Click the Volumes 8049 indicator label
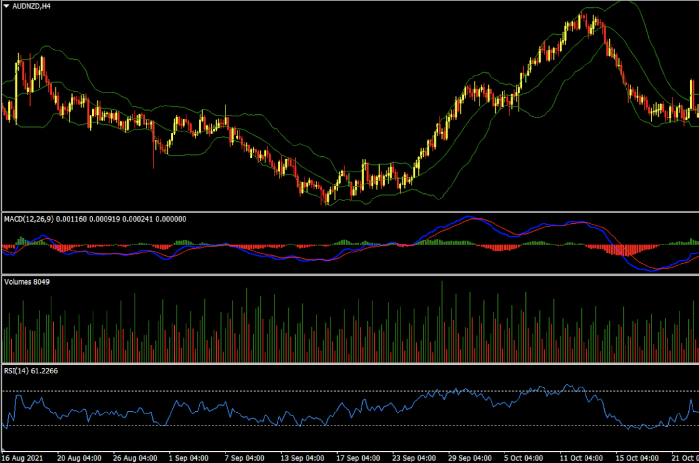Image resolution: width=699 pixels, height=463 pixels. coord(27,282)
